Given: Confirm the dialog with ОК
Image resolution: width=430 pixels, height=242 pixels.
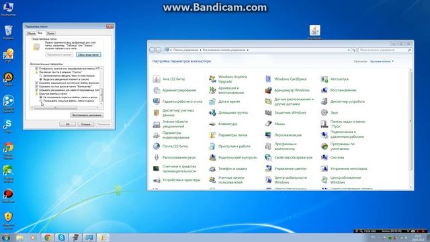Looking at the screenshot, I should (x=67, y=124).
